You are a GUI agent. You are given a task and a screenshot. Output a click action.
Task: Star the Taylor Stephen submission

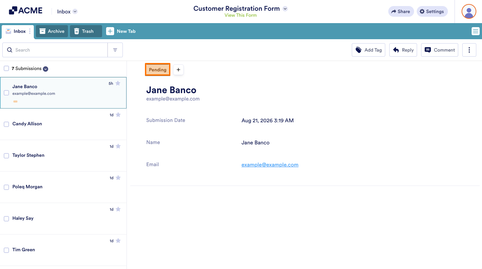pos(118,146)
